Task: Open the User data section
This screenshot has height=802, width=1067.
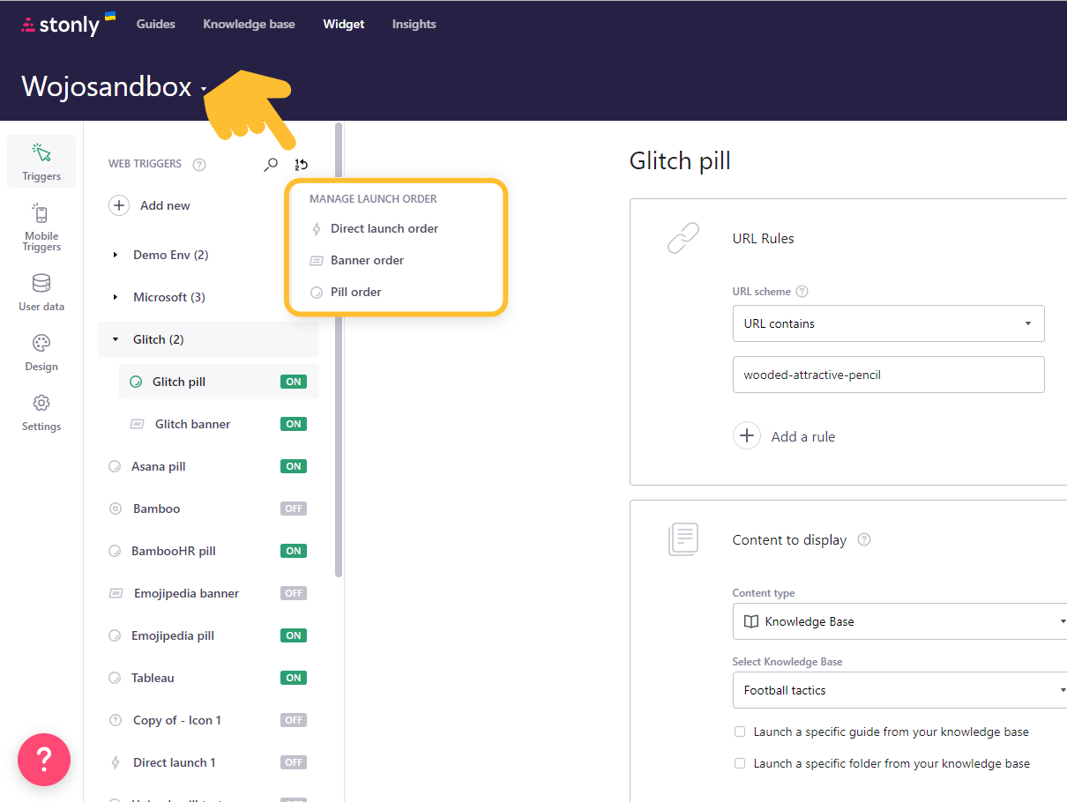Action: [41, 292]
